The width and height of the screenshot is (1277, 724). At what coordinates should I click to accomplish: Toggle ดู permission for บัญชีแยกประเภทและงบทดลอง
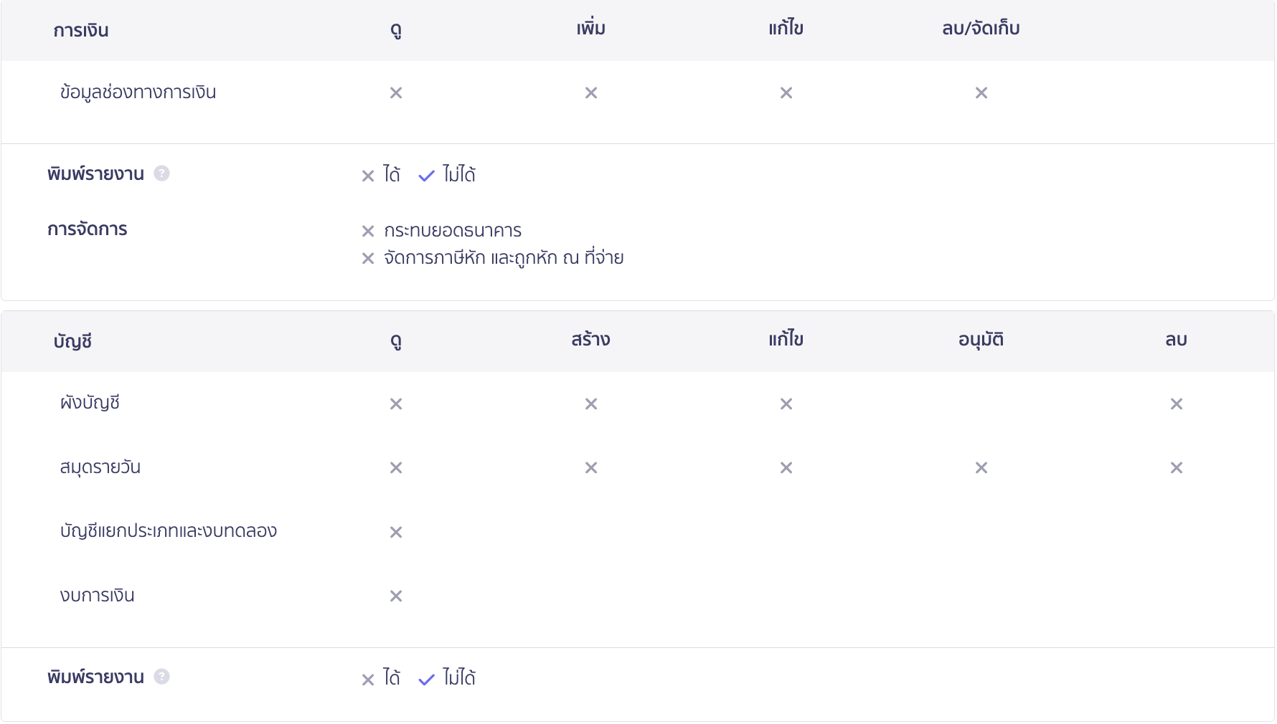[x=395, y=531]
